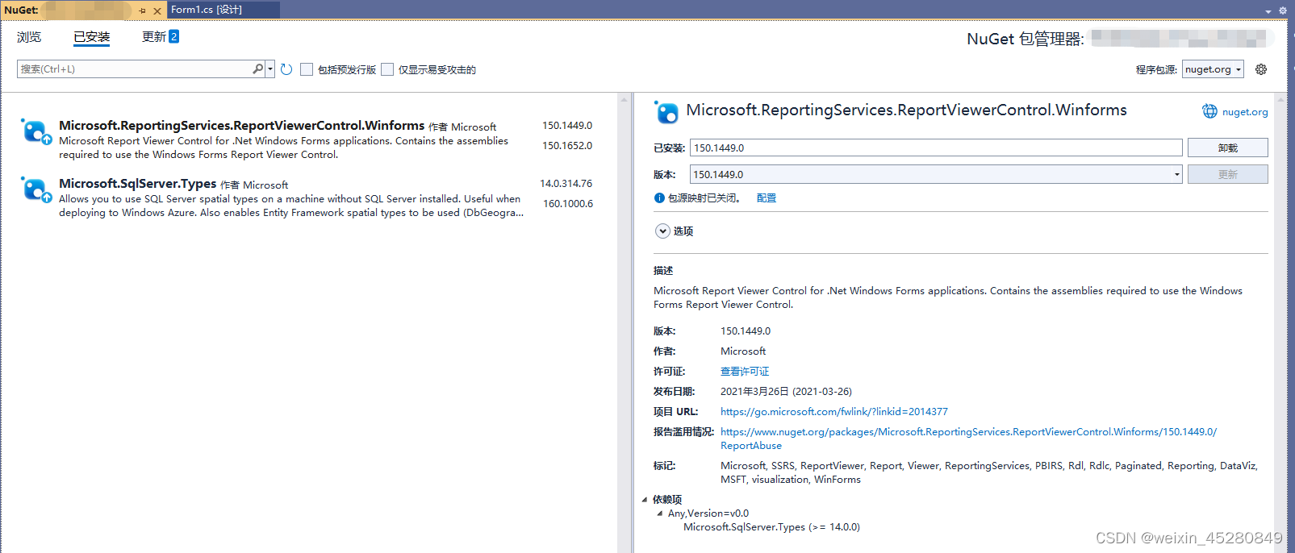Click the search magnifier icon
This screenshot has height=553, width=1295.
[257, 69]
